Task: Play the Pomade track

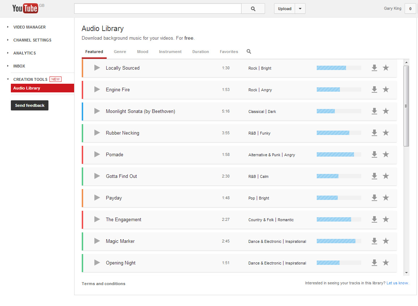Action: coord(97,154)
